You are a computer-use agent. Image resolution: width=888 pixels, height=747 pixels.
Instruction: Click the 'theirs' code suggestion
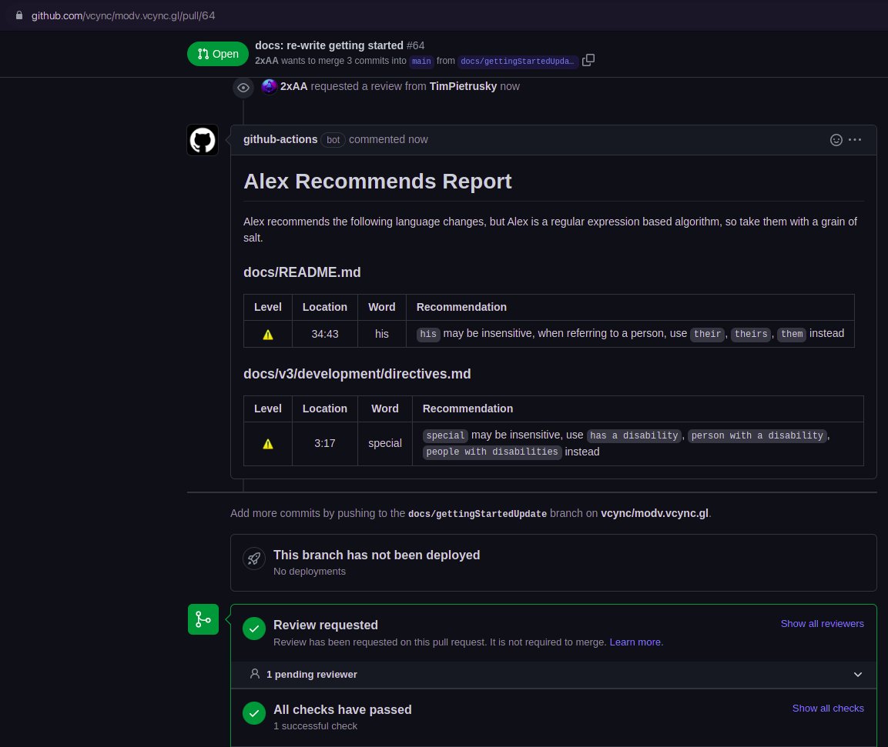[x=750, y=334]
